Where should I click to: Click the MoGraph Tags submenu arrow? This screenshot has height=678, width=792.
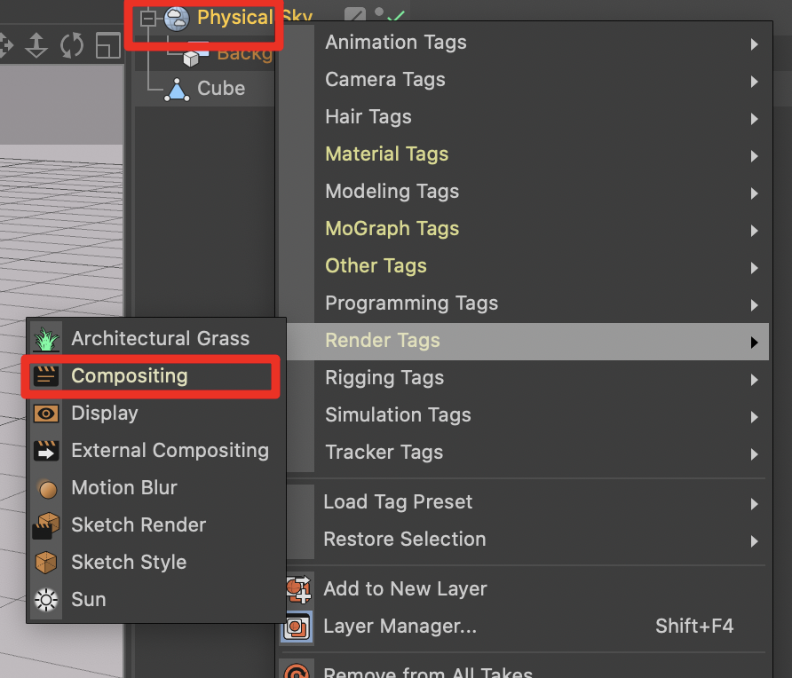tap(754, 232)
